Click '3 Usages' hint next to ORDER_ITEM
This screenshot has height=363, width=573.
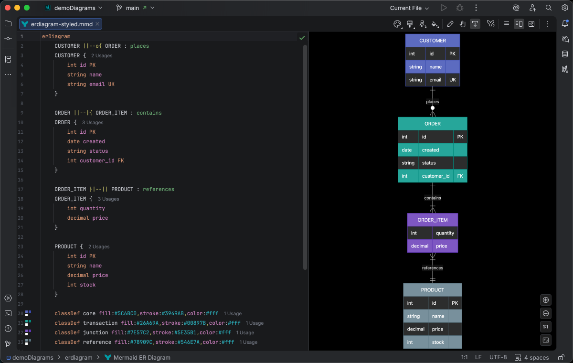pos(108,199)
